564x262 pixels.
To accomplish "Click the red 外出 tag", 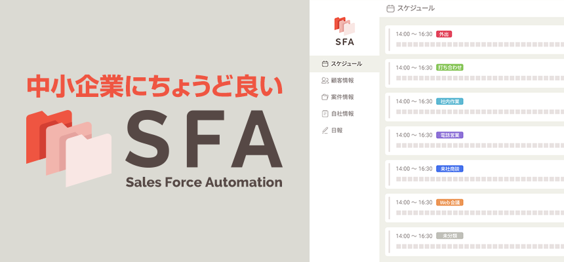I will click(444, 34).
